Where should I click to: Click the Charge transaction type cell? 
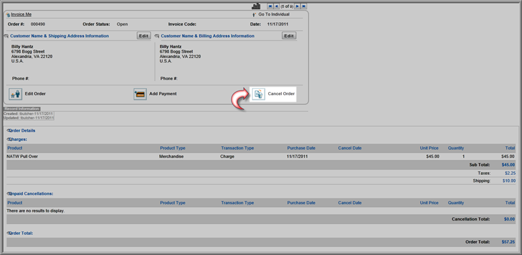(x=227, y=157)
